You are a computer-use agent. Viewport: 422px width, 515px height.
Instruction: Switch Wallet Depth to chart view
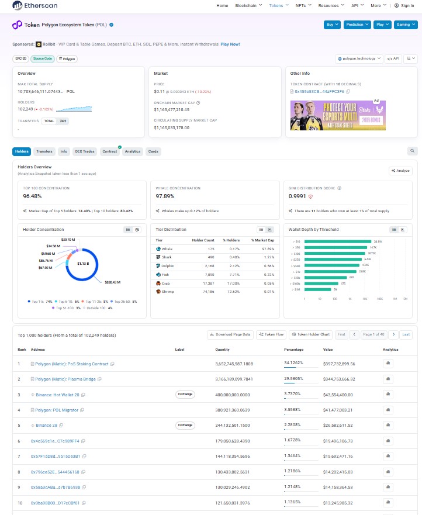(402, 230)
